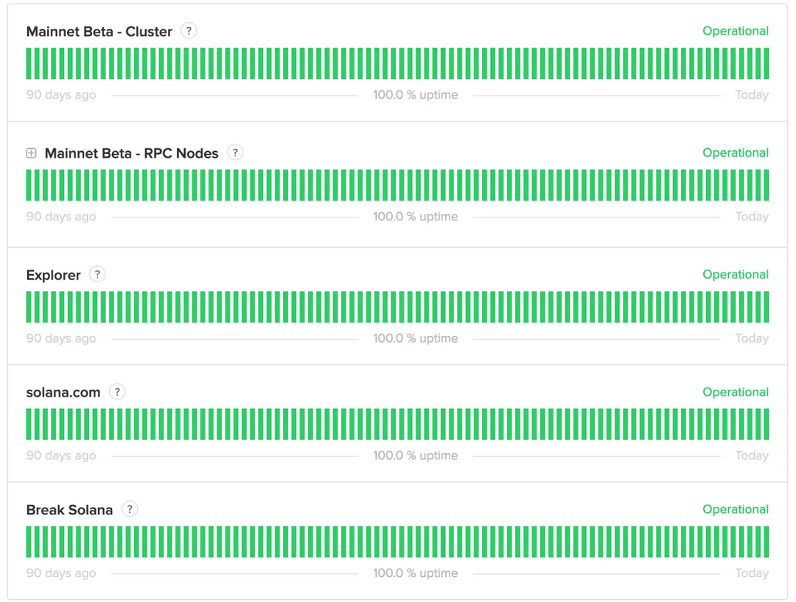The width and height of the screenshot is (796, 602).
Task: Click last day bar in RPC Nodes chart
Action: [x=766, y=185]
